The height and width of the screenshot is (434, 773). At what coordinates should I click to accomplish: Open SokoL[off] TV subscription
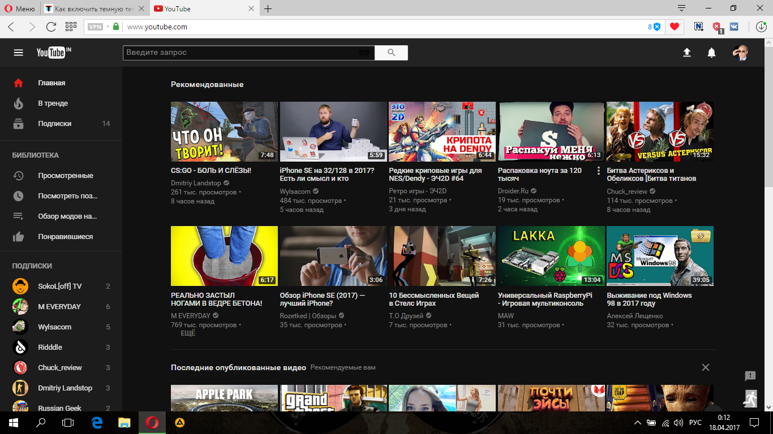61,287
